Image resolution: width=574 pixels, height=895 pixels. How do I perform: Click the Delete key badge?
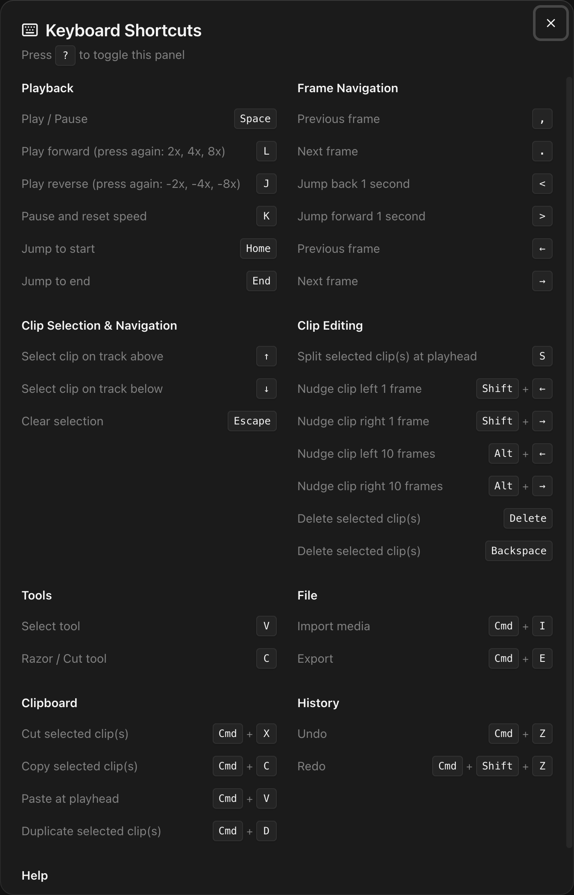[x=527, y=518]
